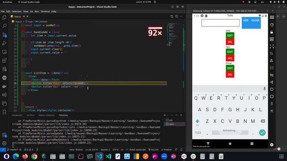Click EDIT button under item two
The height and width of the screenshot is (161, 287).
point(230,52)
